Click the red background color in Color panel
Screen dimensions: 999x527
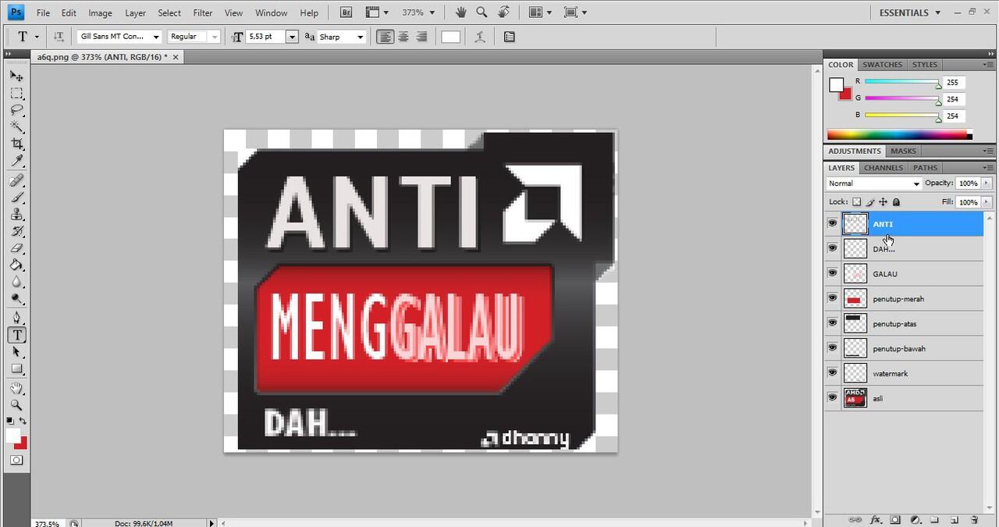tap(847, 94)
